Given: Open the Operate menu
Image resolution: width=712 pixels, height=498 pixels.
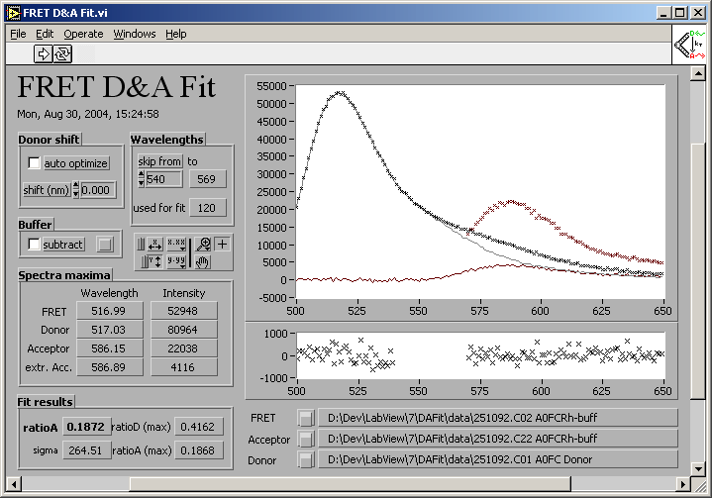Looking at the screenshot, I should click(83, 34).
